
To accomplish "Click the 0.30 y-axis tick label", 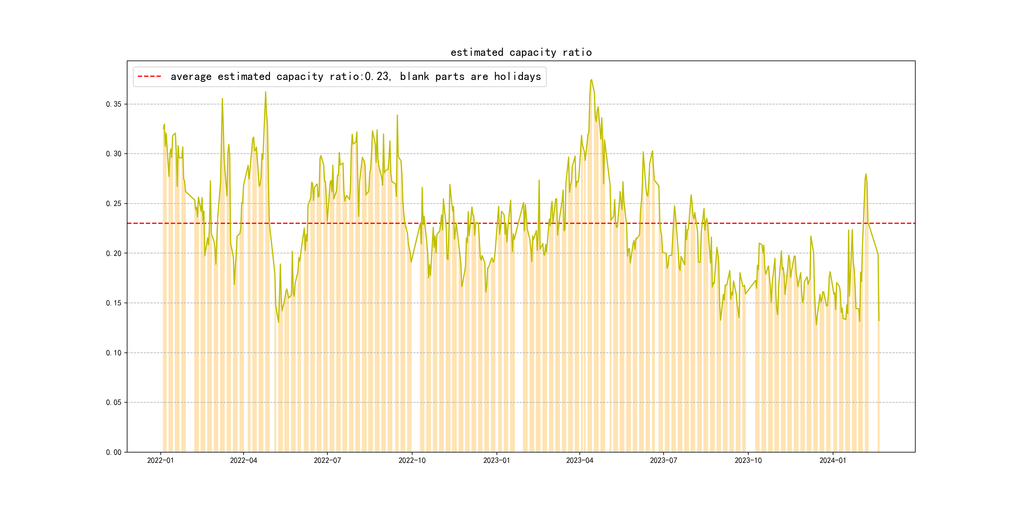I will [x=114, y=154].
